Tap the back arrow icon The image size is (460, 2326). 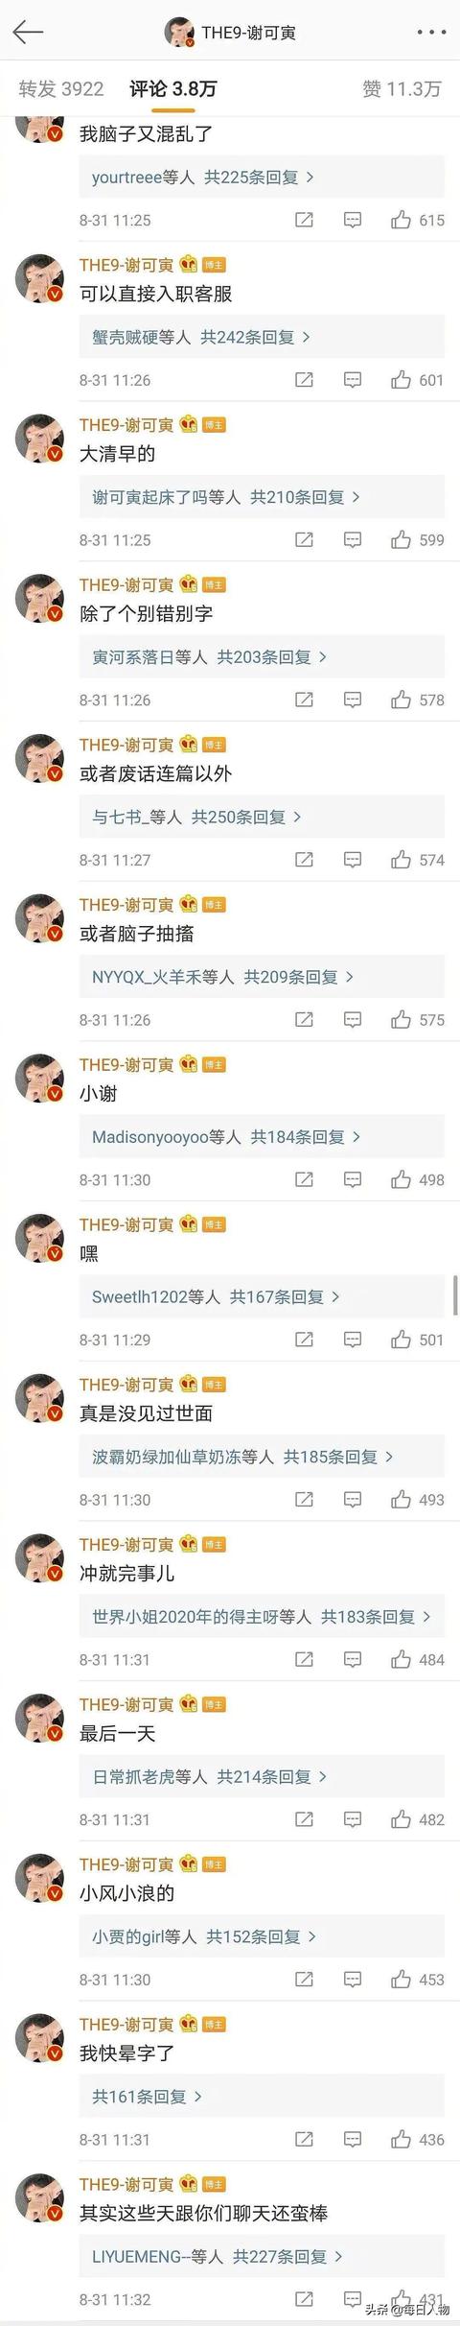tap(28, 32)
